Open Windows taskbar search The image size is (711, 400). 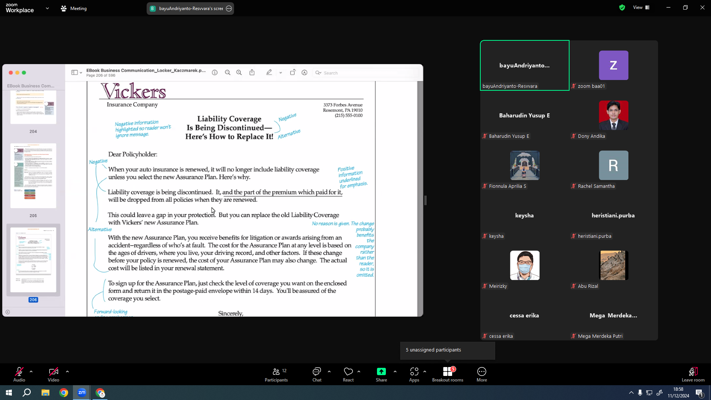27,393
